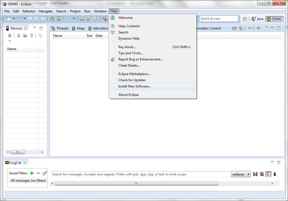Image resolution: width=288 pixels, height=201 pixels.
Task: Click the plus new folder icon in File Explorer toolbar
Action: point(258,28)
